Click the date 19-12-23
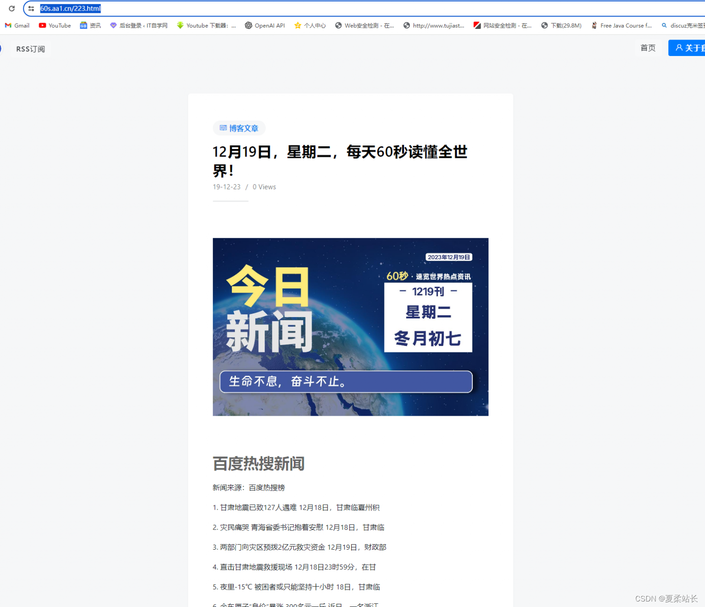 (x=227, y=187)
